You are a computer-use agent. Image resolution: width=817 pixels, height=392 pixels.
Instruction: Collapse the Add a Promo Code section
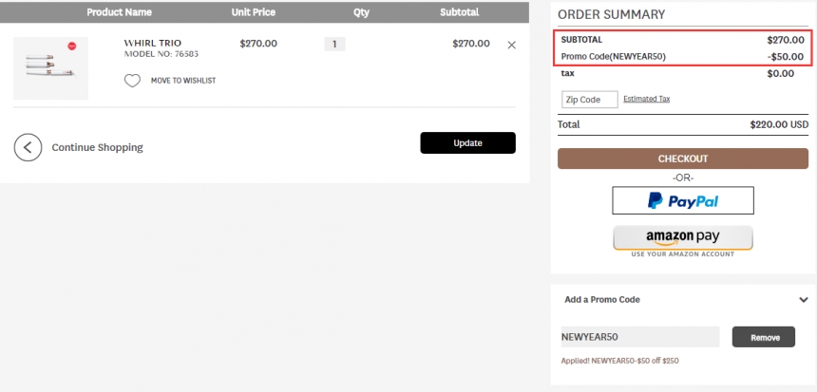[804, 300]
